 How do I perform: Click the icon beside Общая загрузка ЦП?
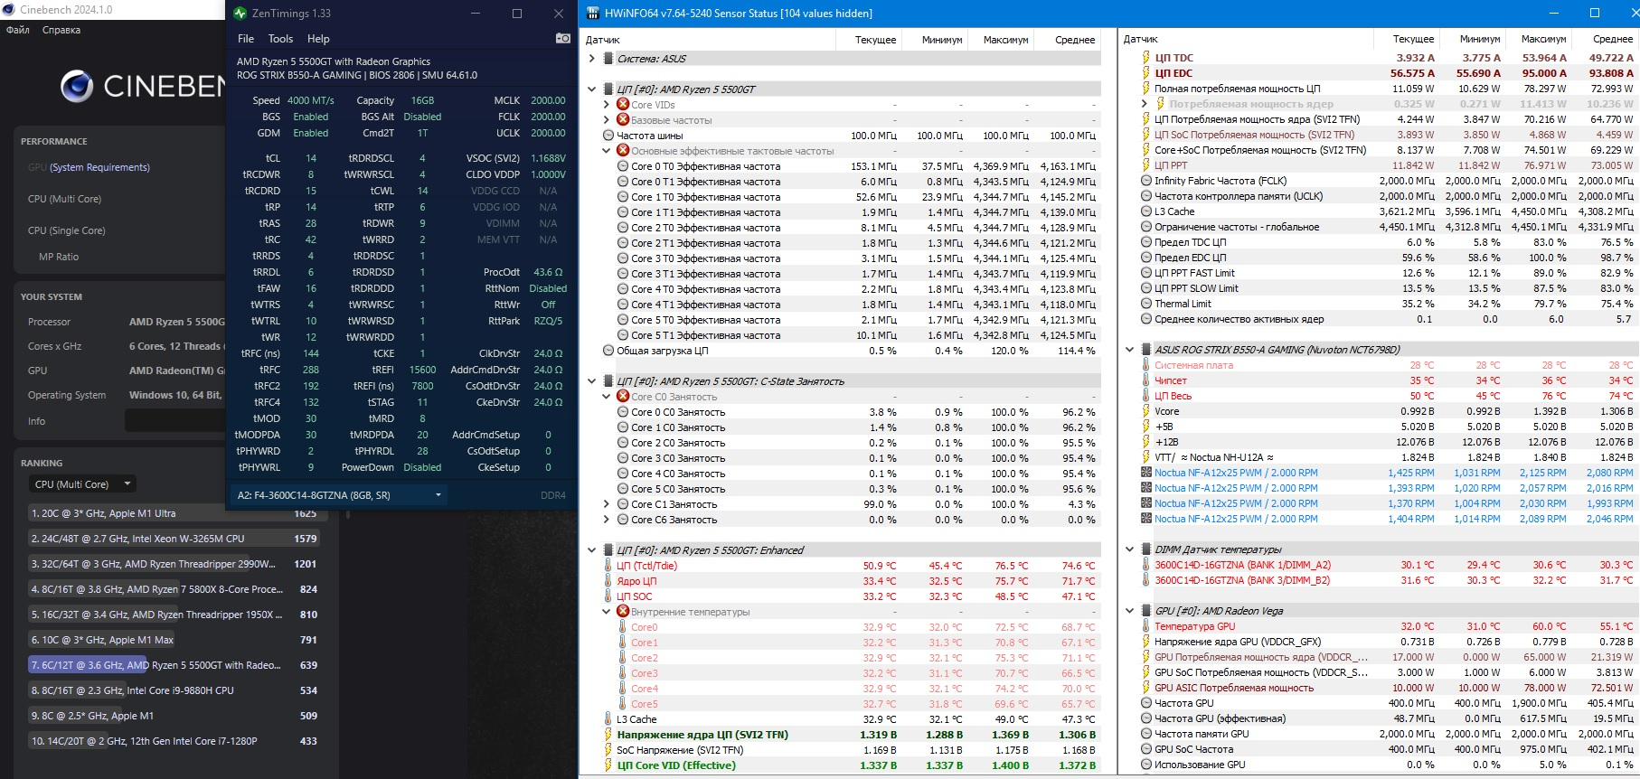coord(608,351)
